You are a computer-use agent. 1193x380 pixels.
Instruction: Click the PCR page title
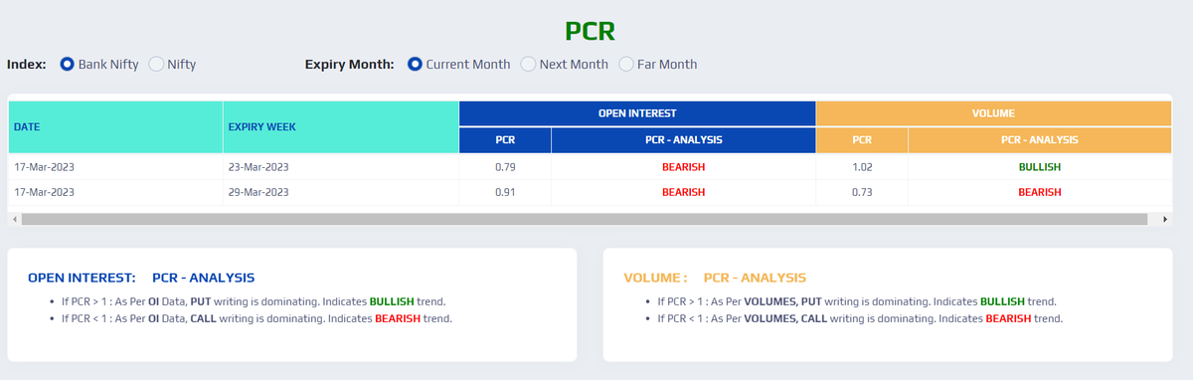(x=590, y=31)
